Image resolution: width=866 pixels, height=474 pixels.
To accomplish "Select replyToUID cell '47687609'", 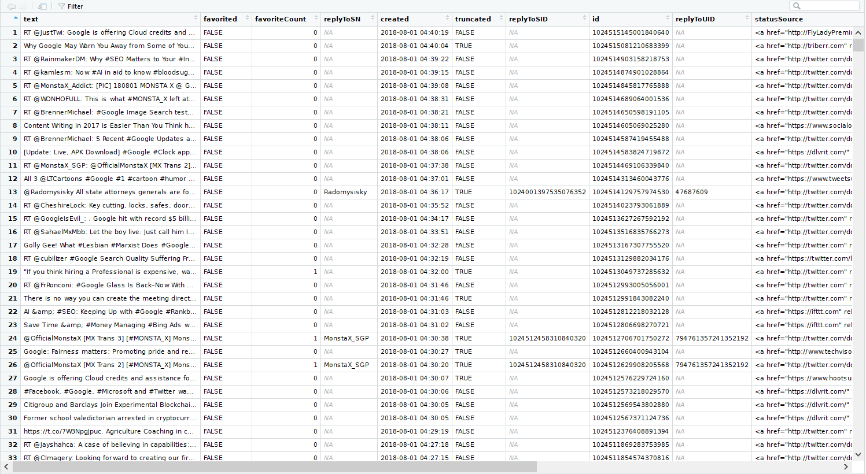I will point(712,192).
